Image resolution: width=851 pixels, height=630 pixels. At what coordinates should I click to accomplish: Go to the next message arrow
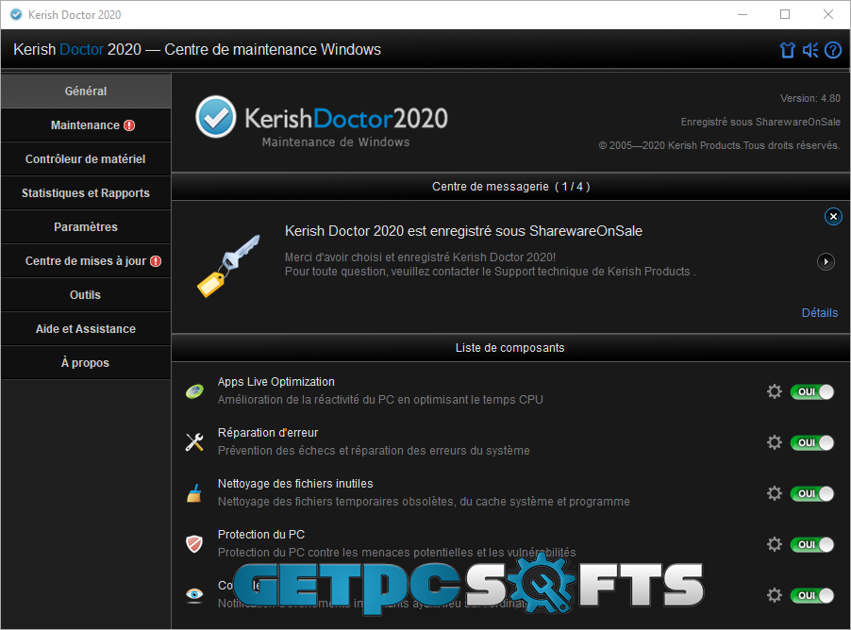(826, 261)
